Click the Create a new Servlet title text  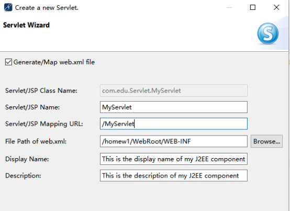click(x=47, y=8)
